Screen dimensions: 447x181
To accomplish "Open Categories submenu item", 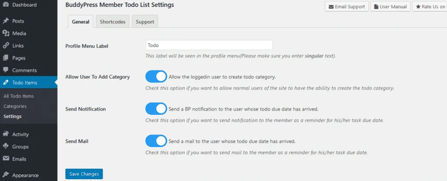I will tap(15, 106).
